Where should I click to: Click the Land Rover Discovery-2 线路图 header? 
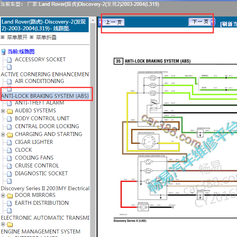(x=45, y=25)
